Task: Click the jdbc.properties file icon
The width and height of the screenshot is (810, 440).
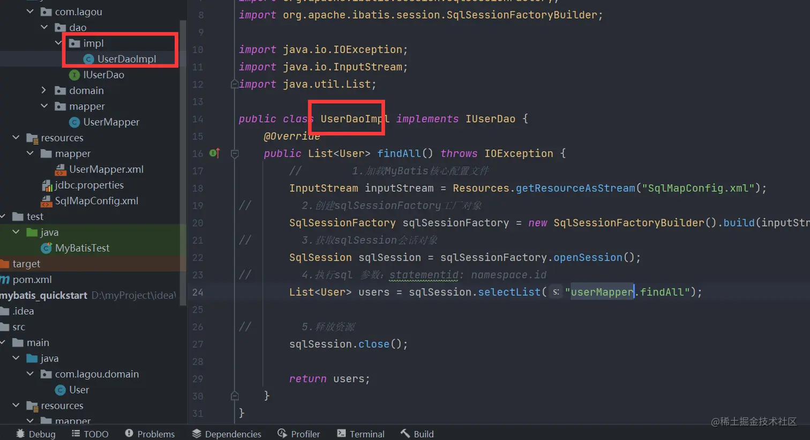Action: [x=47, y=185]
